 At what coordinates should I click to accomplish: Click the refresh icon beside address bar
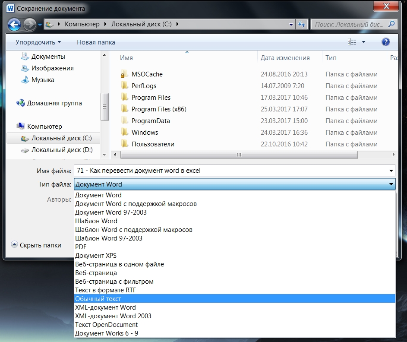302,25
